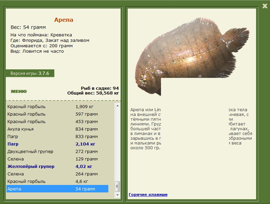Click the Вес: 54 грамм text
Viewport: 270px width, 204px height.
pyautogui.click(x=28, y=27)
